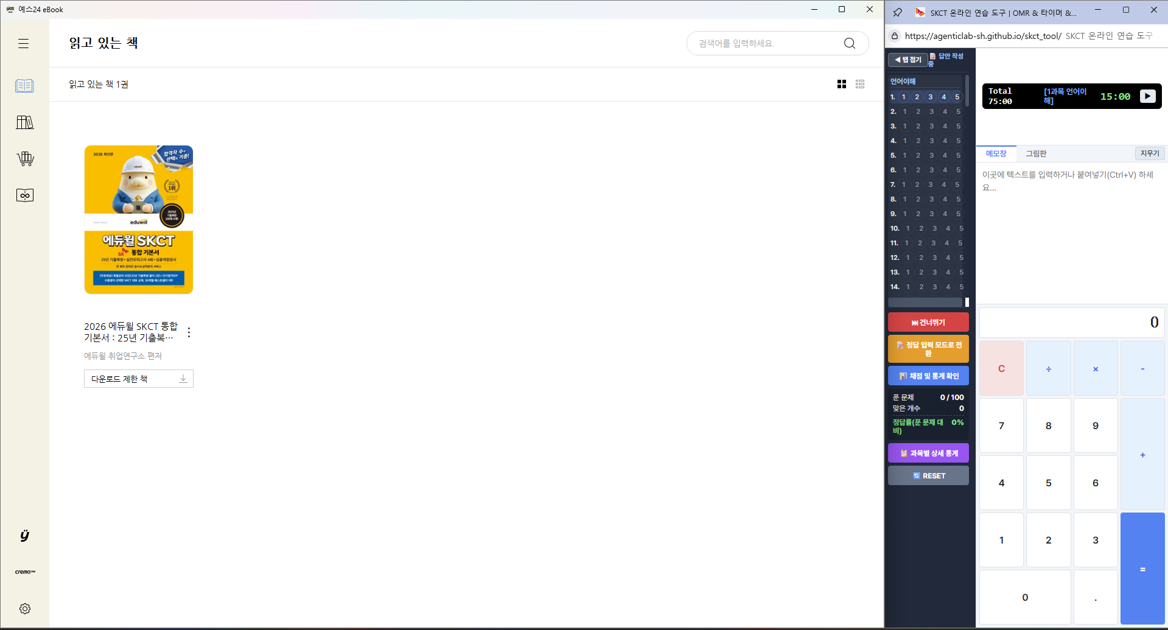The image size is (1168, 630).
Task: Switch to the list view layout
Action: tap(860, 84)
